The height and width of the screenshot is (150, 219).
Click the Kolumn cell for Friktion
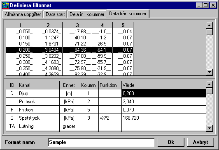(89, 110)
